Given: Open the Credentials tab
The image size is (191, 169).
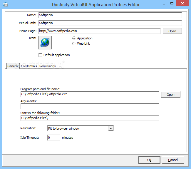Looking at the screenshot, I should click(29, 66).
